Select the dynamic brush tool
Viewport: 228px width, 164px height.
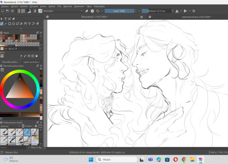[33, 24]
